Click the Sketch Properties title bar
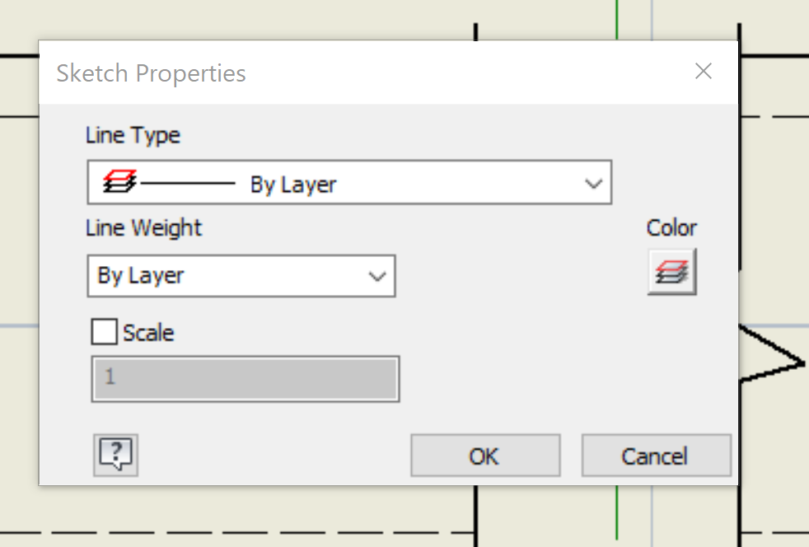 (x=151, y=72)
